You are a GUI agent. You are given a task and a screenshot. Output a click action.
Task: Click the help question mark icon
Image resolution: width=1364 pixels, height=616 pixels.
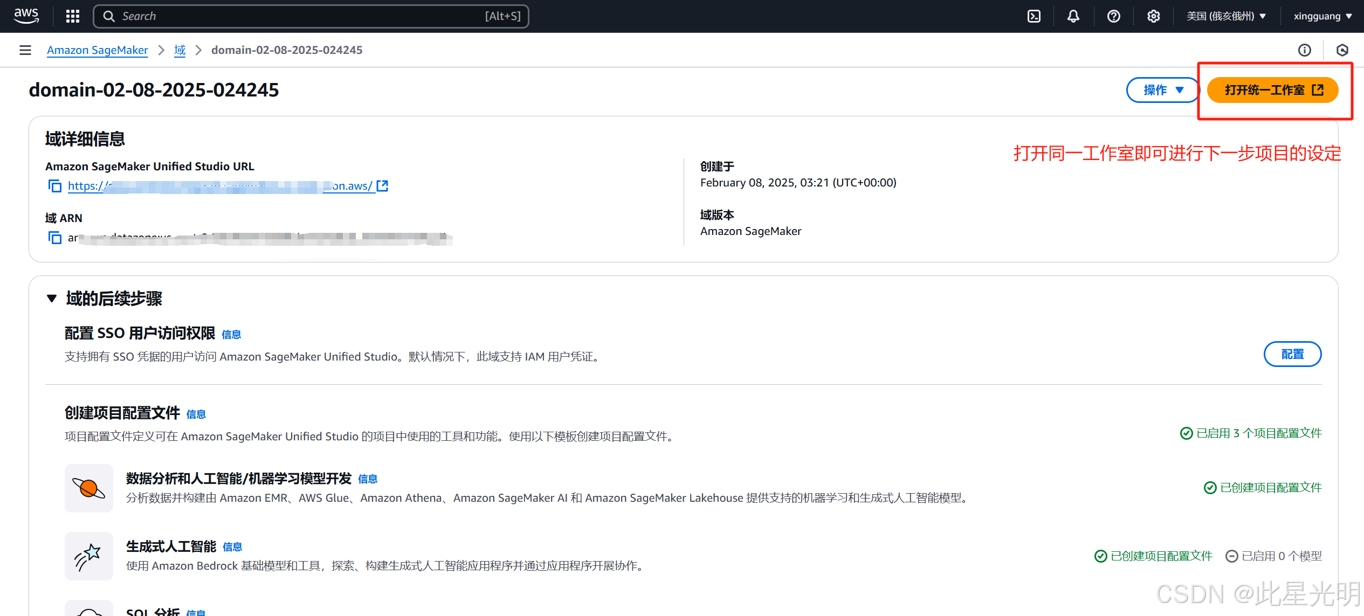click(x=1113, y=16)
